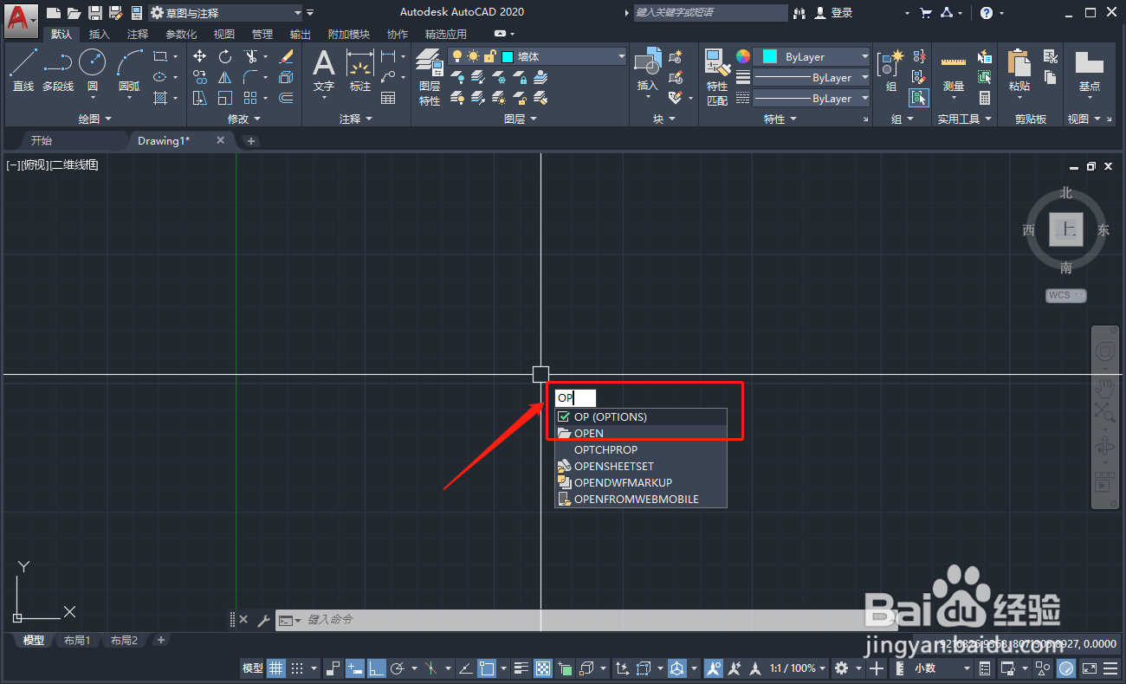Screen dimensions: 1126x684
Task: Click the Table icon in 注释 panel
Action: [388, 98]
